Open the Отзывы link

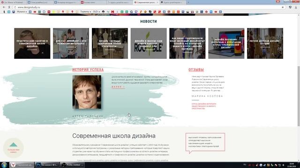196,70
